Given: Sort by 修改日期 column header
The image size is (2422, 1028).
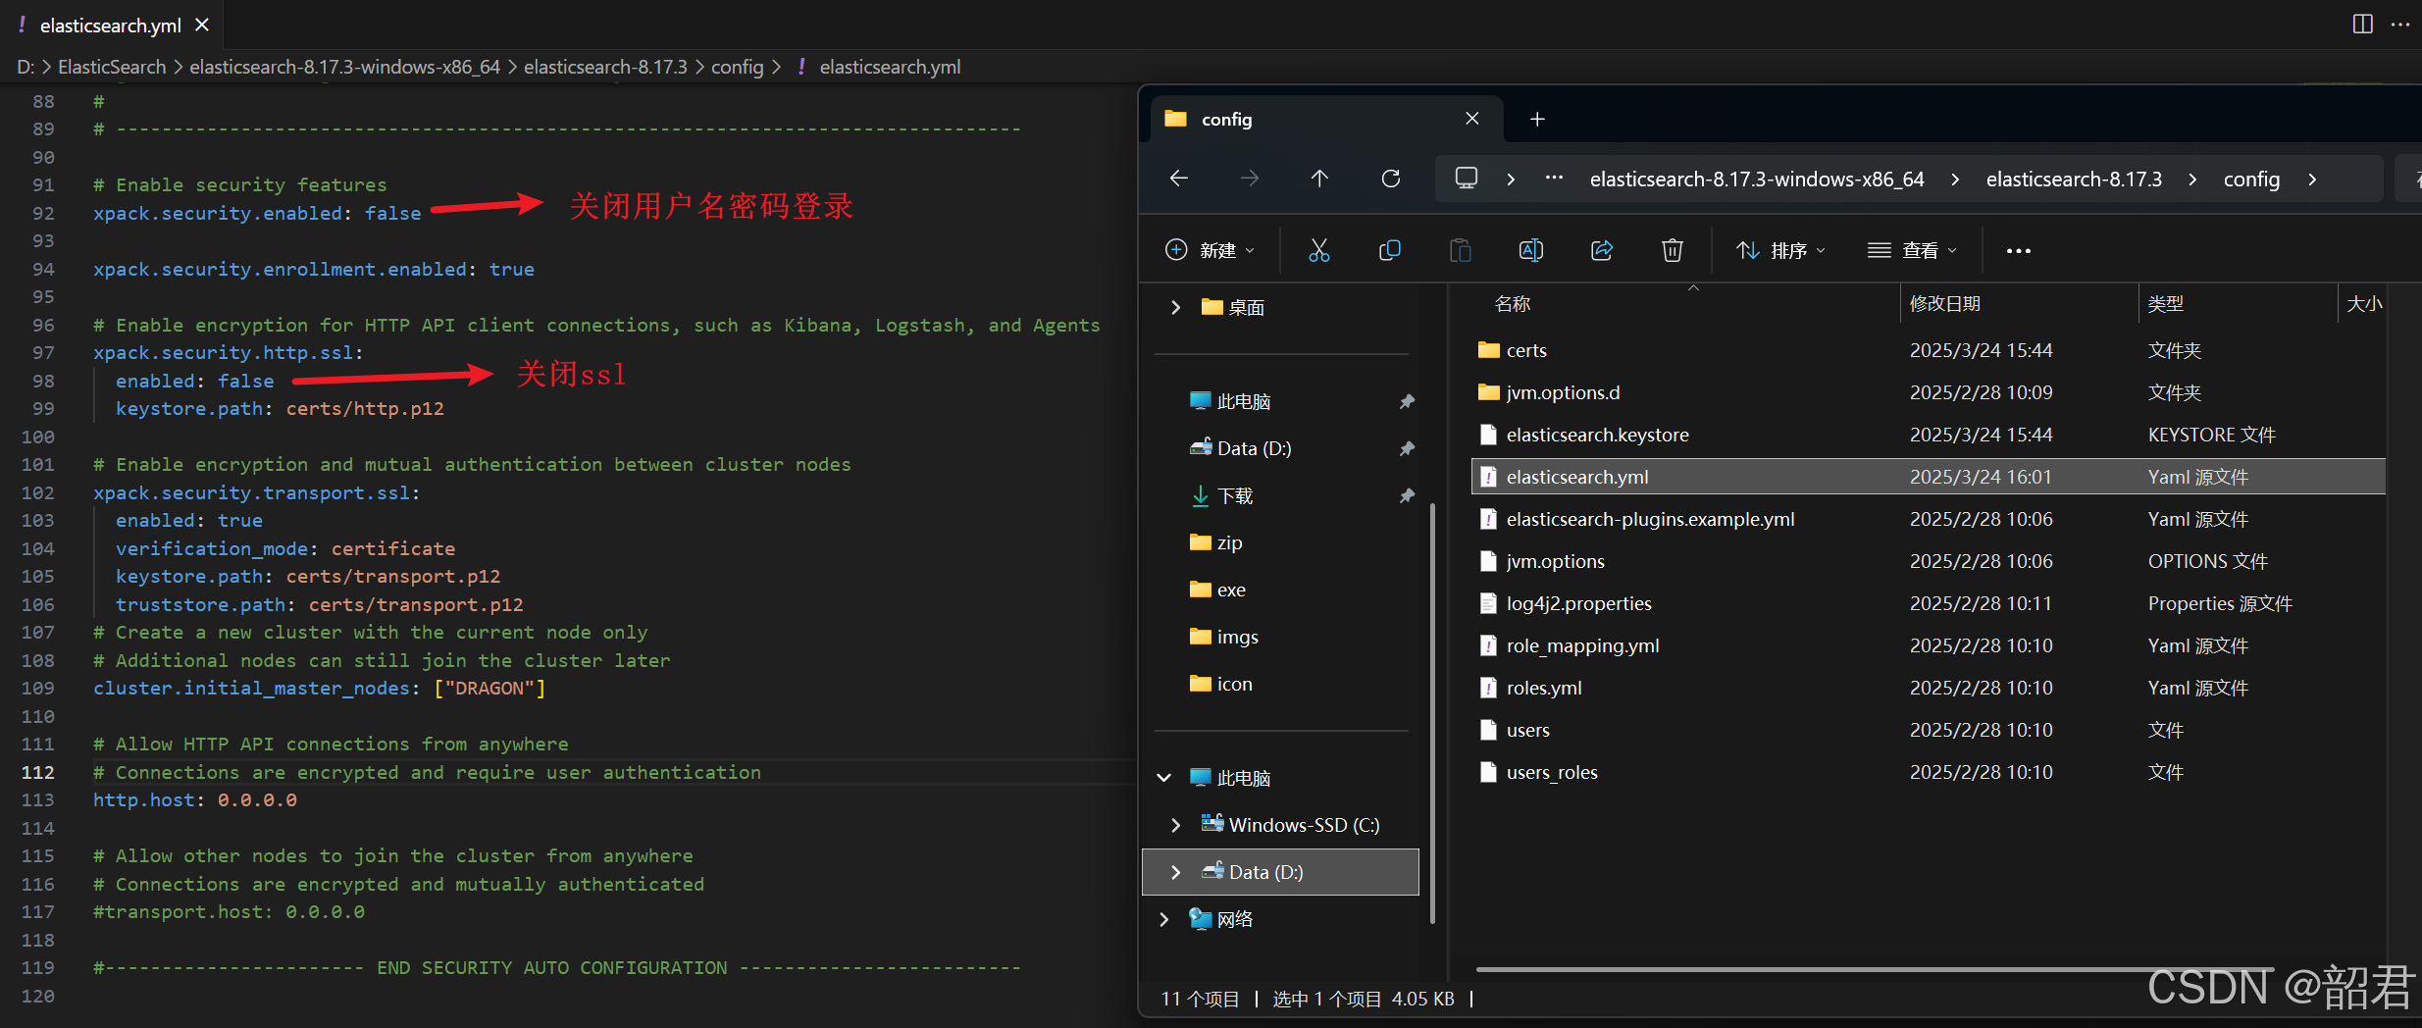Looking at the screenshot, I should 1945,303.
